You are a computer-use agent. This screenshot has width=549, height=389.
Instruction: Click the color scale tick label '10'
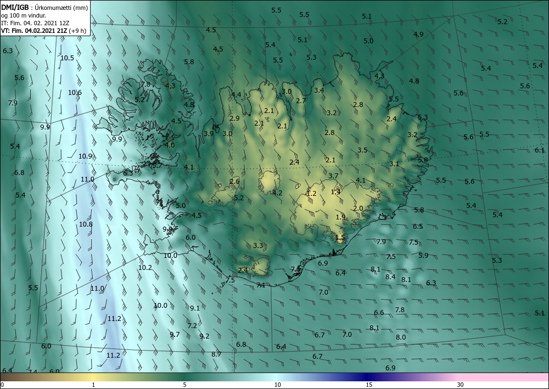pyautogui.click(x=277, y=385)
